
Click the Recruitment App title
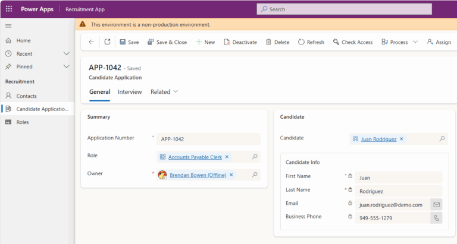coord(85,9)
